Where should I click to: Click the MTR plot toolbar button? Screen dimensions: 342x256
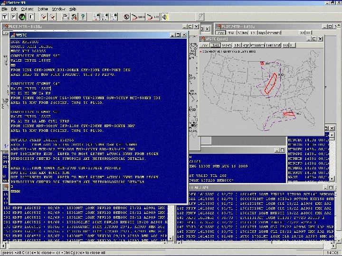138,17
